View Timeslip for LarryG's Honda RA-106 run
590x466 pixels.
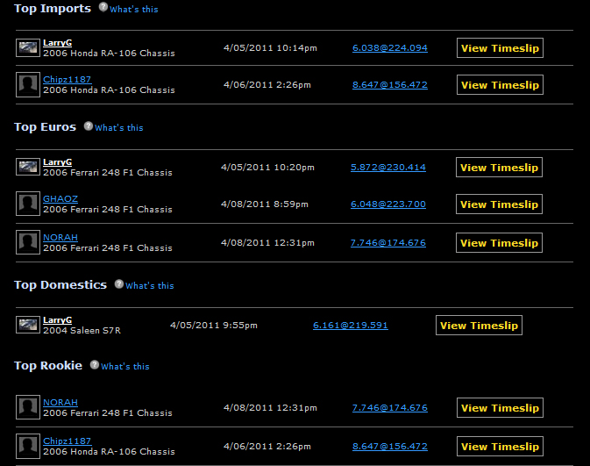click(x=500, y=47)
